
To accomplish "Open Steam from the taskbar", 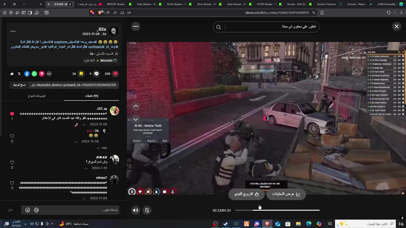I will tap(226, 224).
